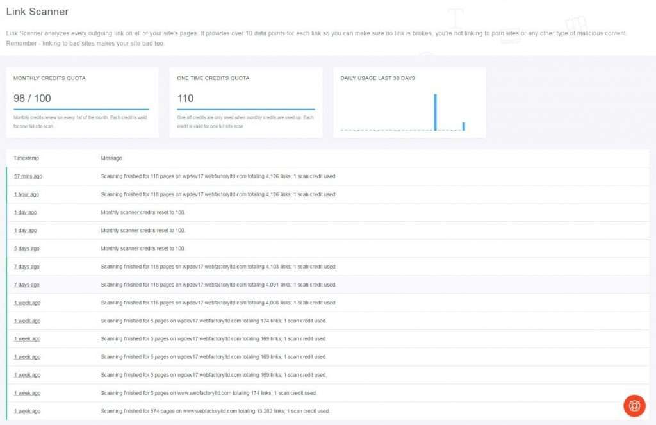The image size is (656, 425).
Task: Select the message totaling 4,091 links
Action: [218, 285]
